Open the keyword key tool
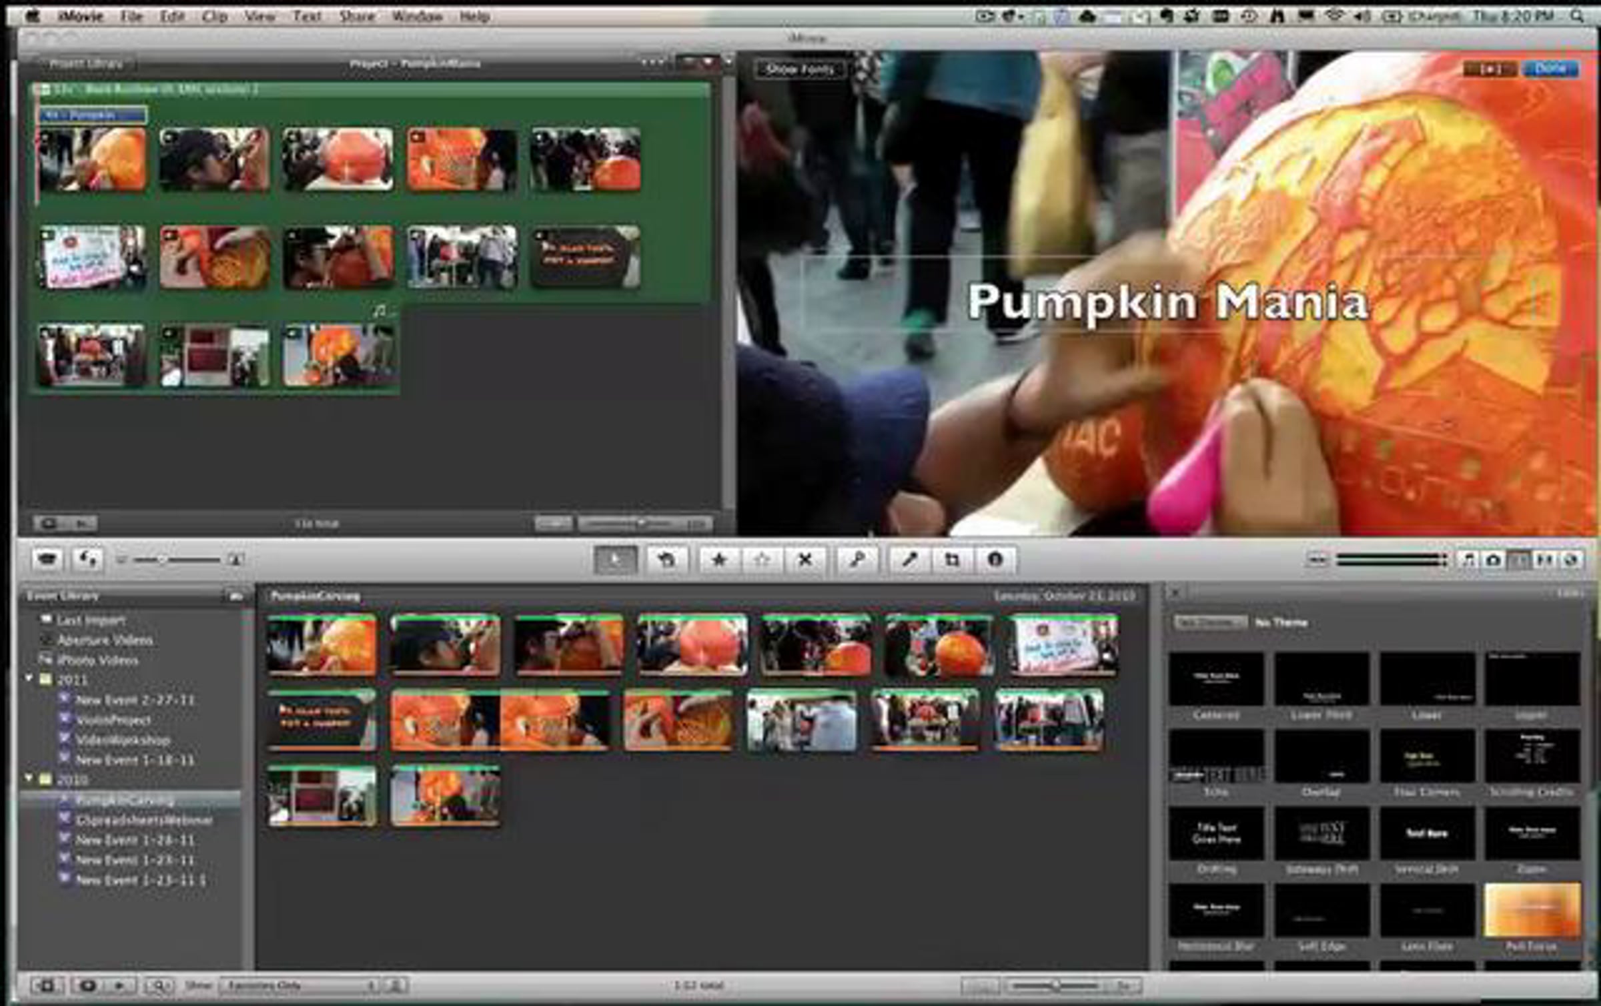The image size is (1601, 1006). click(x=857, y=560)
